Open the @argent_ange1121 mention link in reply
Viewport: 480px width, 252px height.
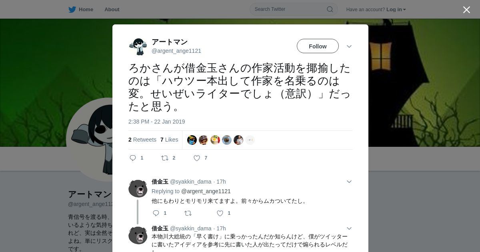click(206, 191)
